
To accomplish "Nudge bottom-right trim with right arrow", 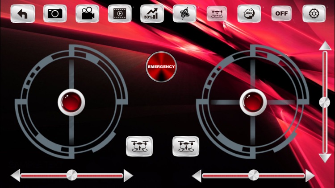I will click(x=310, y=176).
